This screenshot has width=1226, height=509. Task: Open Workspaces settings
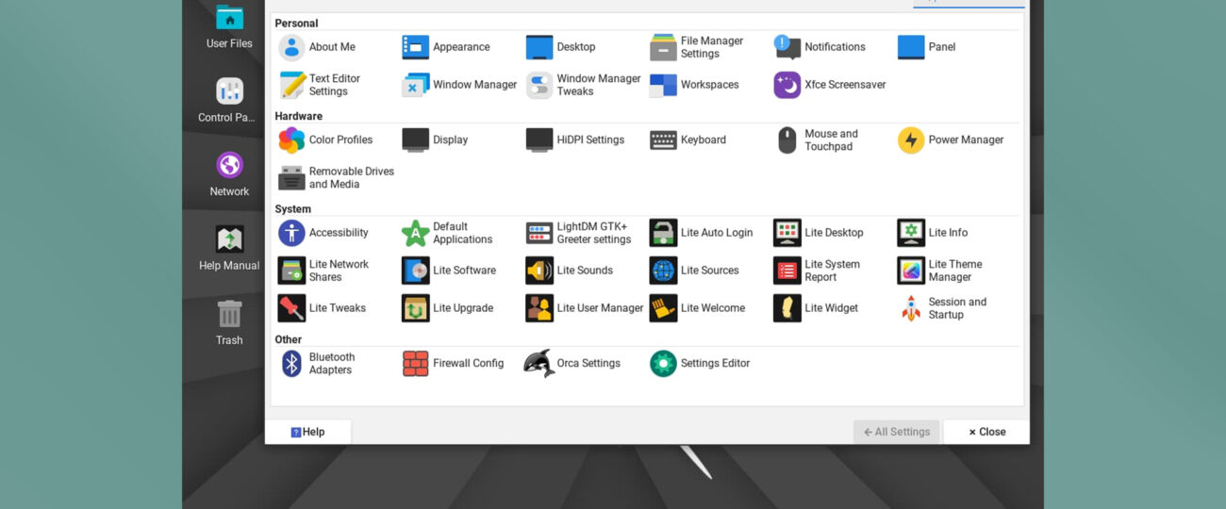click(x=694, y=85)
